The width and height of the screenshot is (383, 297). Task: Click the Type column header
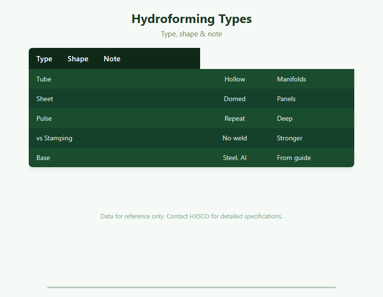point(44,58)
